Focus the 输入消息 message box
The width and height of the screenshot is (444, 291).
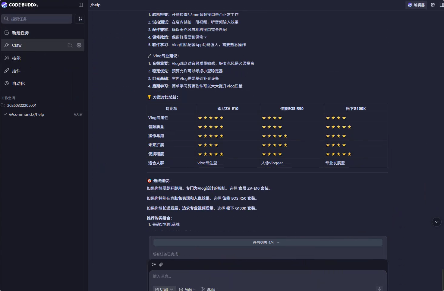point(268,276)
